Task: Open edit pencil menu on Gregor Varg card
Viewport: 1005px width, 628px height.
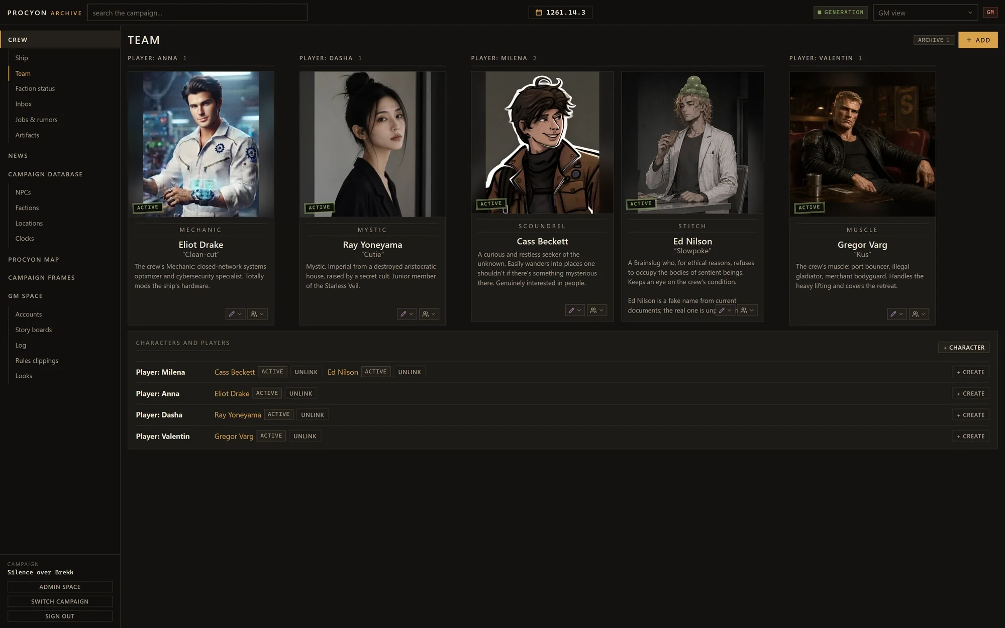Action: [897, 314]
